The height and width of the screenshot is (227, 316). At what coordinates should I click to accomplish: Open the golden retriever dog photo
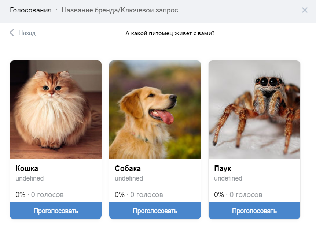pyautogui.click(x=155, y=109)
